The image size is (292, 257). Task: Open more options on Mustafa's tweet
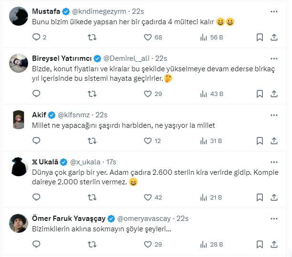click(x=274, y=11)
